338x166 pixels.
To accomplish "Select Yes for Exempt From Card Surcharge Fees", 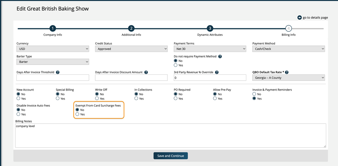I will (77, 114).
